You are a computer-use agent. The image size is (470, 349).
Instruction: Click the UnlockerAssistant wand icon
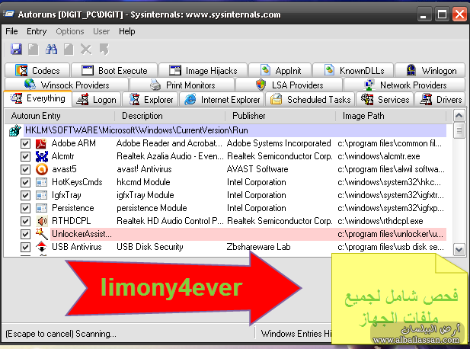click(41, 234)
